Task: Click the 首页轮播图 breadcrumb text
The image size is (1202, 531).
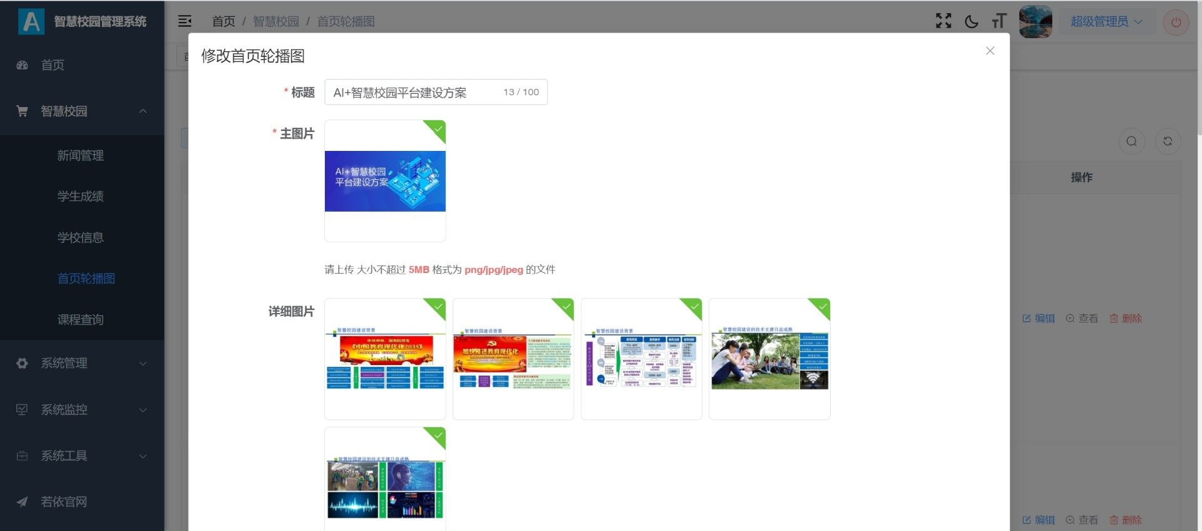Action: pyautogui.click(x=346, y=21)
